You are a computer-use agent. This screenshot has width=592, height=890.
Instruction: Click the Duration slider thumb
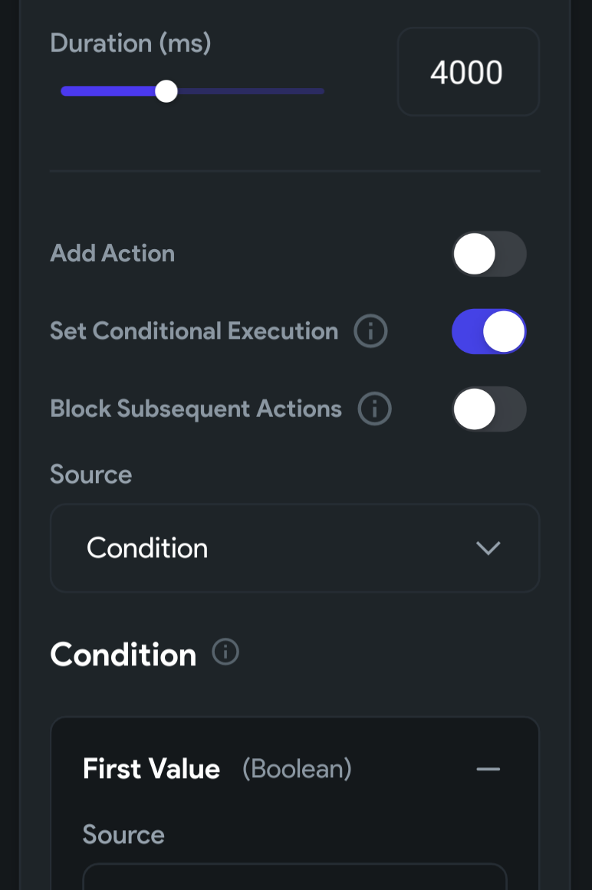[x=166, y=91]
